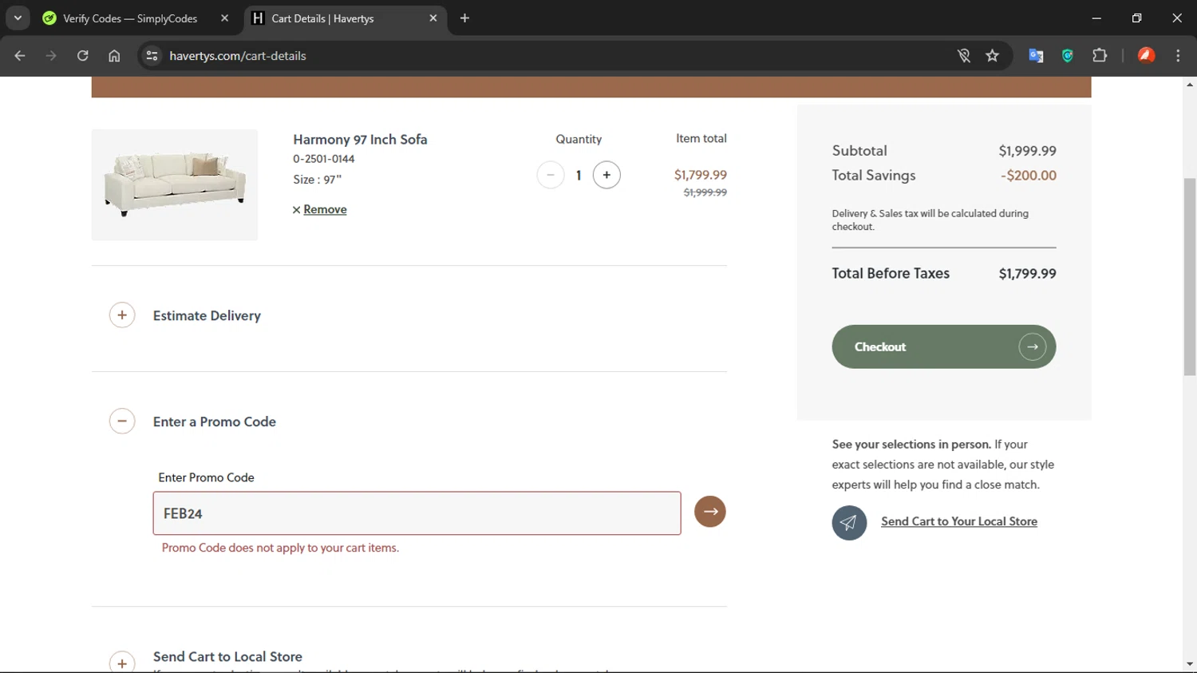Click the struck-through price $1,999.99
The image size is (1197, 673).
[705, 192]
